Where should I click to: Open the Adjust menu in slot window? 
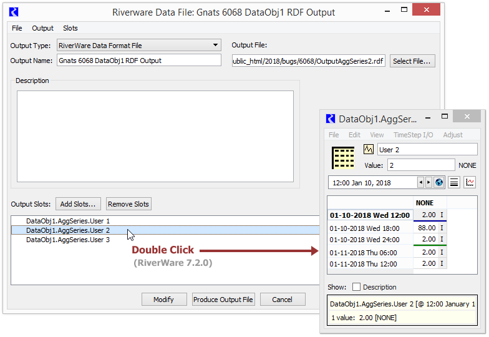(x=453, y=135)
